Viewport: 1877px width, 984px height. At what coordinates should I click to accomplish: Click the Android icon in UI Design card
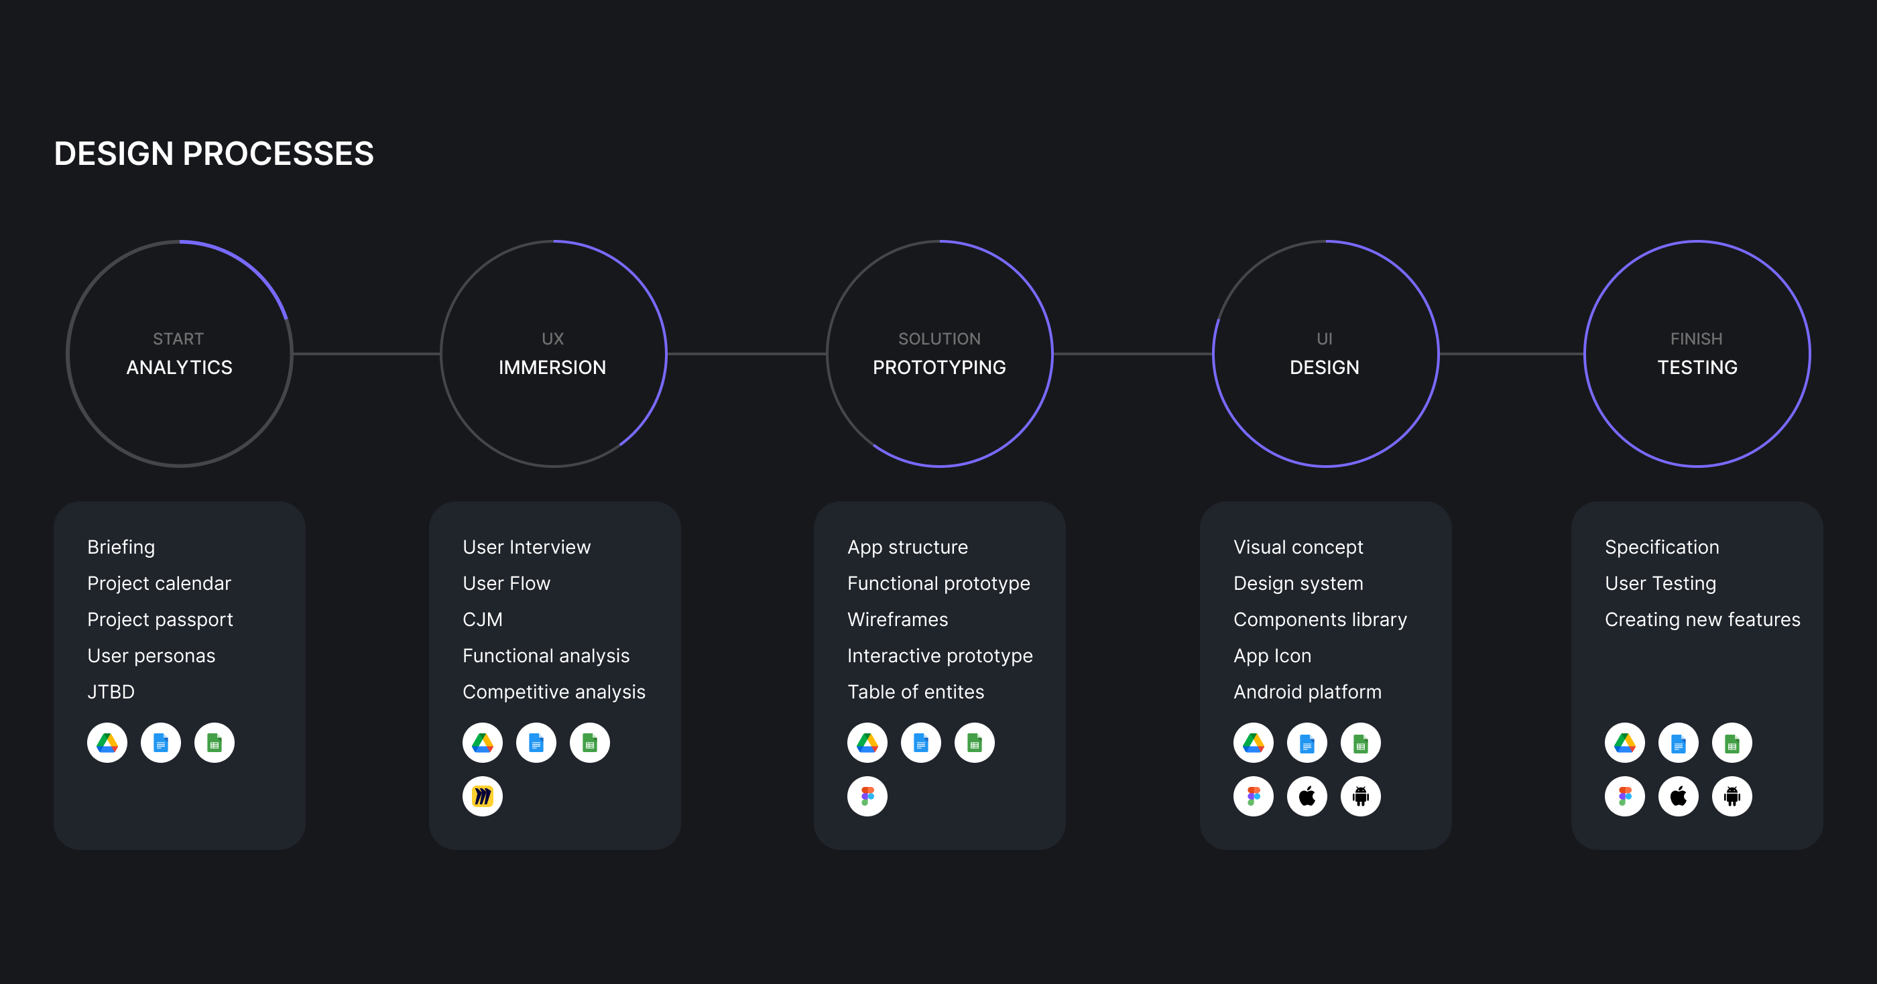[x=1360, y=796]
